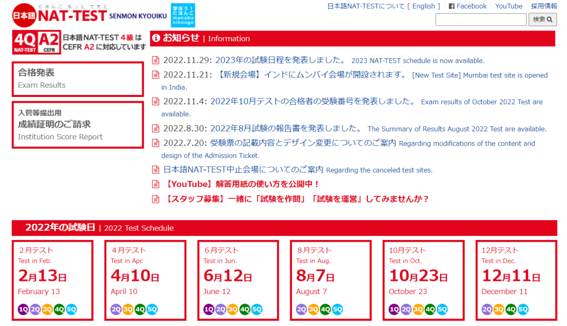
Task: Click the 1Q purple circle under February test
Action: [x=24, y=309]
